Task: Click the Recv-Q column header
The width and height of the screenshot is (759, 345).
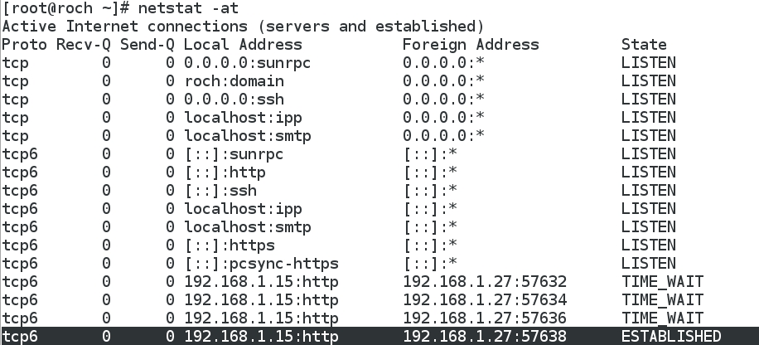Action: [x=83, y=45]
